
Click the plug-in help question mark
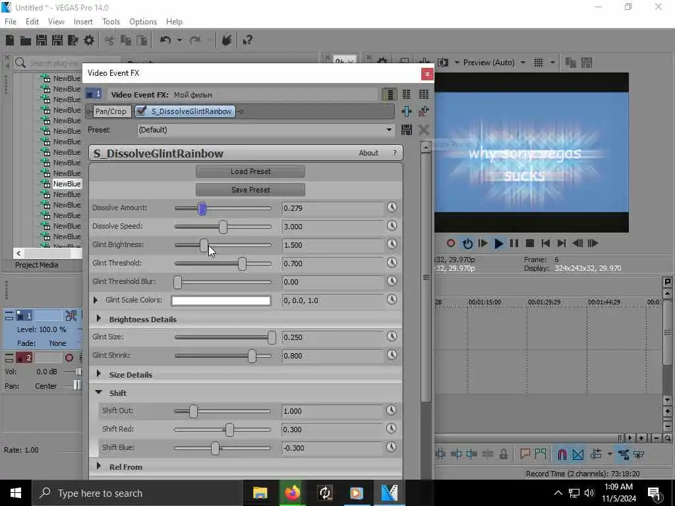point(394,153)
